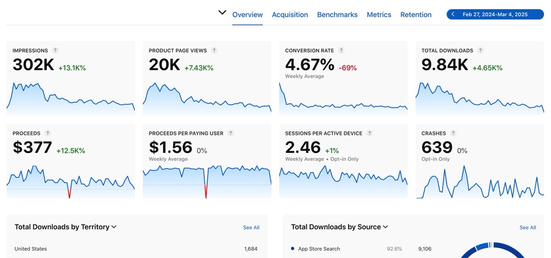
Task: Click See All for downloads by territory
Action: tap(251, 228)
